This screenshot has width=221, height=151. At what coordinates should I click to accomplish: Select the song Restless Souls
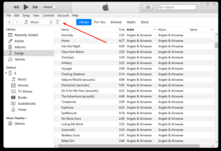pos(134,135)
